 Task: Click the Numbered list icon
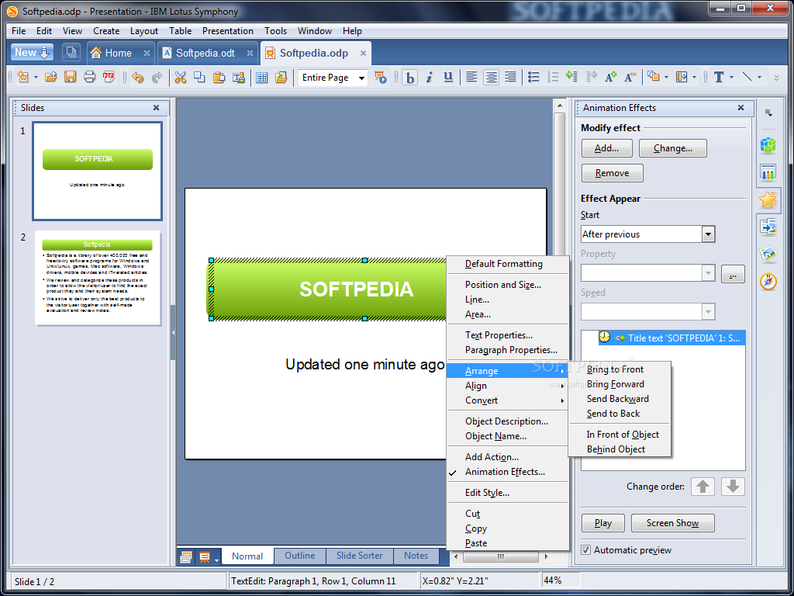pos(552,77)
